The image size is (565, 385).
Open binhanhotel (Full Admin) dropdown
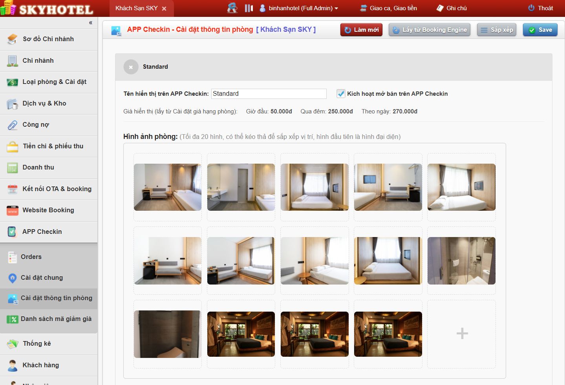(x=299, y=8)
